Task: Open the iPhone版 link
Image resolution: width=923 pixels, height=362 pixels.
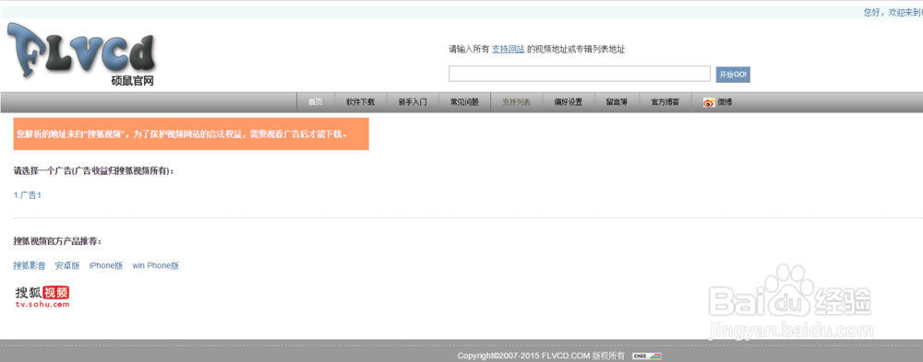Action: click(x=106, y=265)
